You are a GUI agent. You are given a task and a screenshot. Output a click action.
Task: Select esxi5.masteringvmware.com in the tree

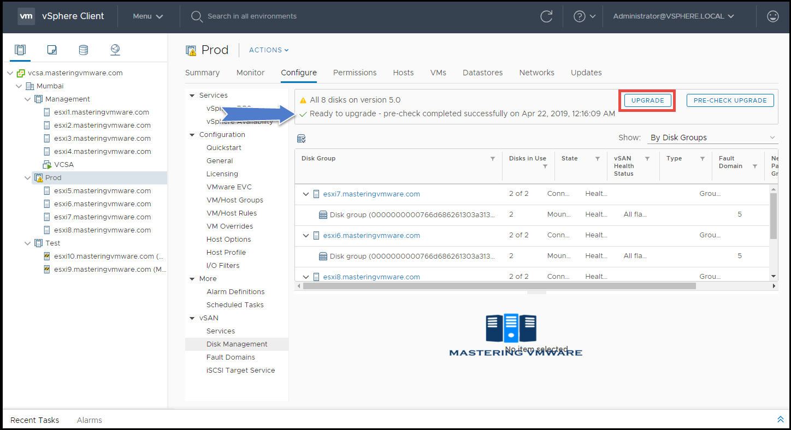point(102,191)
